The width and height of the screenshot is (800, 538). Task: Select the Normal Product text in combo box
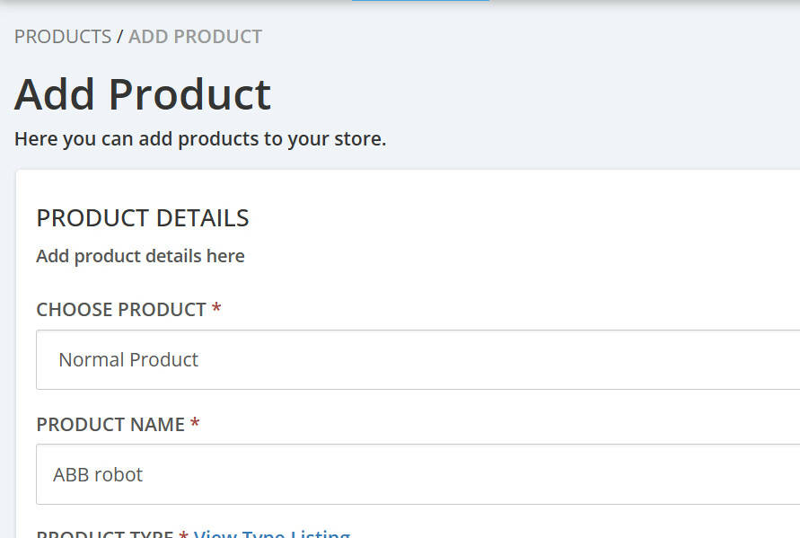click(128, 359)
